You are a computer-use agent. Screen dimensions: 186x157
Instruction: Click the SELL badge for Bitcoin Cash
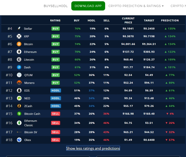pyautogui.click(x=56, y=114)
